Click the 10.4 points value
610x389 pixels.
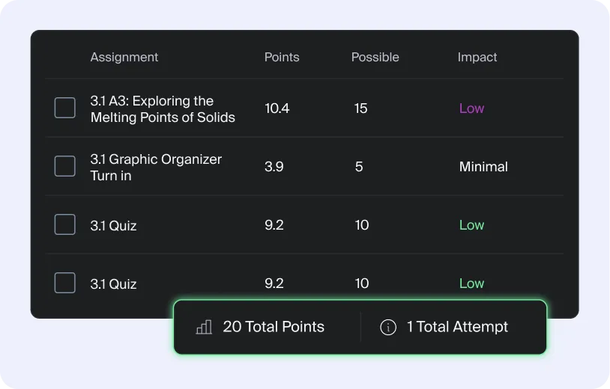(x=277, y=108)
